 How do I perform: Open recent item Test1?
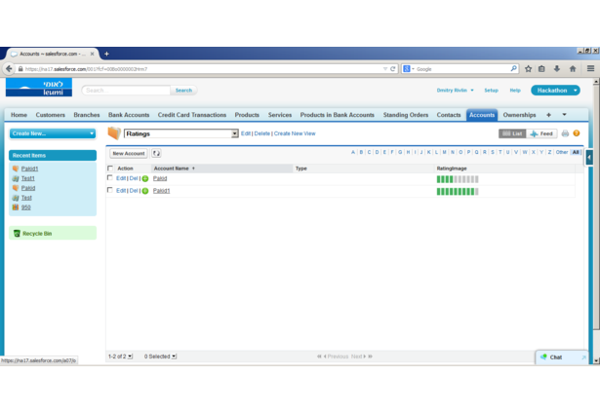[x=27, y=178]
